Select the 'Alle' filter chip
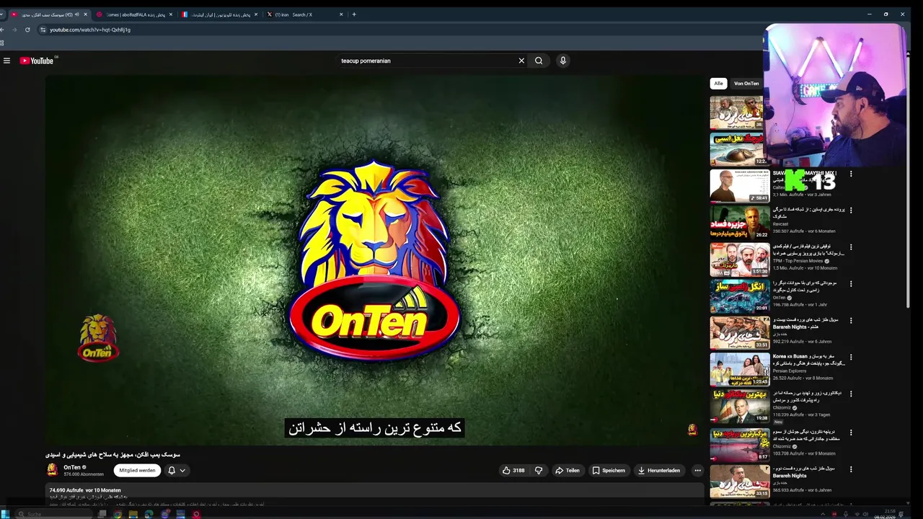The width and height of the screenshot is (923, 519). [718, 84]
